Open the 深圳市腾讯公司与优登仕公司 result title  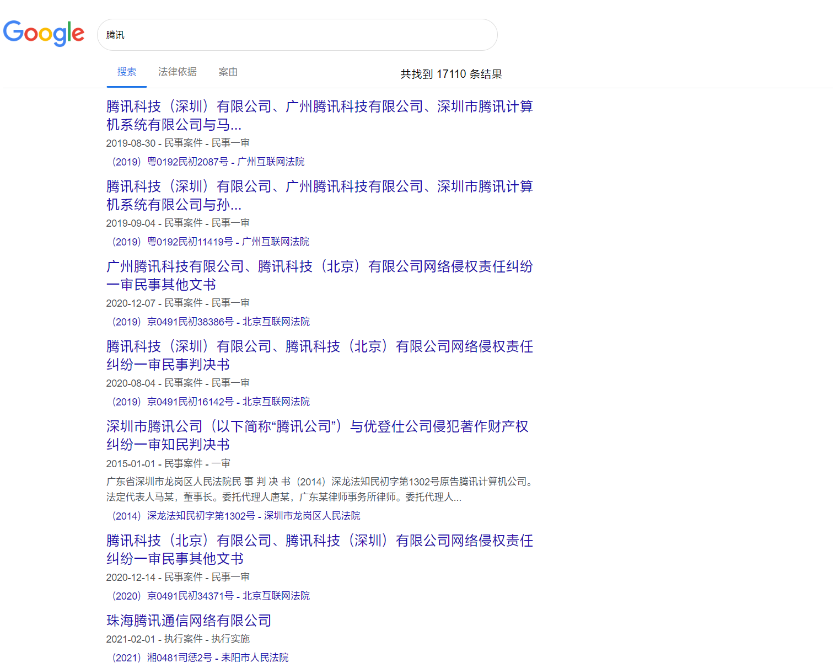(x=318, y=435)
